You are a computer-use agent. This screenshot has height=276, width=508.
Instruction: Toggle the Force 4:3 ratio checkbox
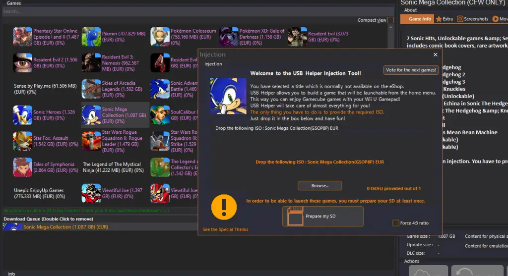(395, 223)
